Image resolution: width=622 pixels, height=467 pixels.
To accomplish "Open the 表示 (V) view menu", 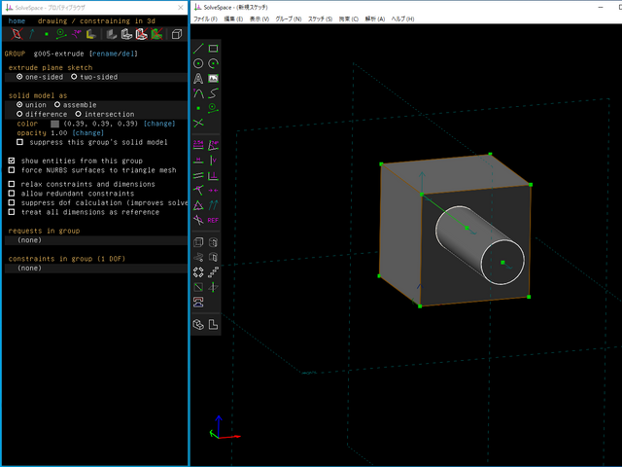I will click(x=259, y=18).
